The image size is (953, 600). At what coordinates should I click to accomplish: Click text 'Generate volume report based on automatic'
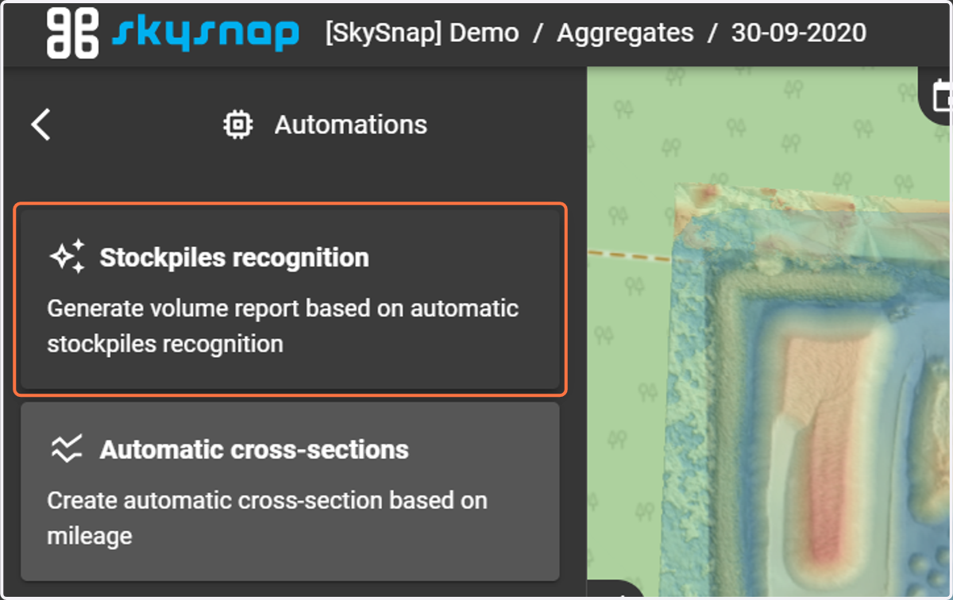(283, 308)
